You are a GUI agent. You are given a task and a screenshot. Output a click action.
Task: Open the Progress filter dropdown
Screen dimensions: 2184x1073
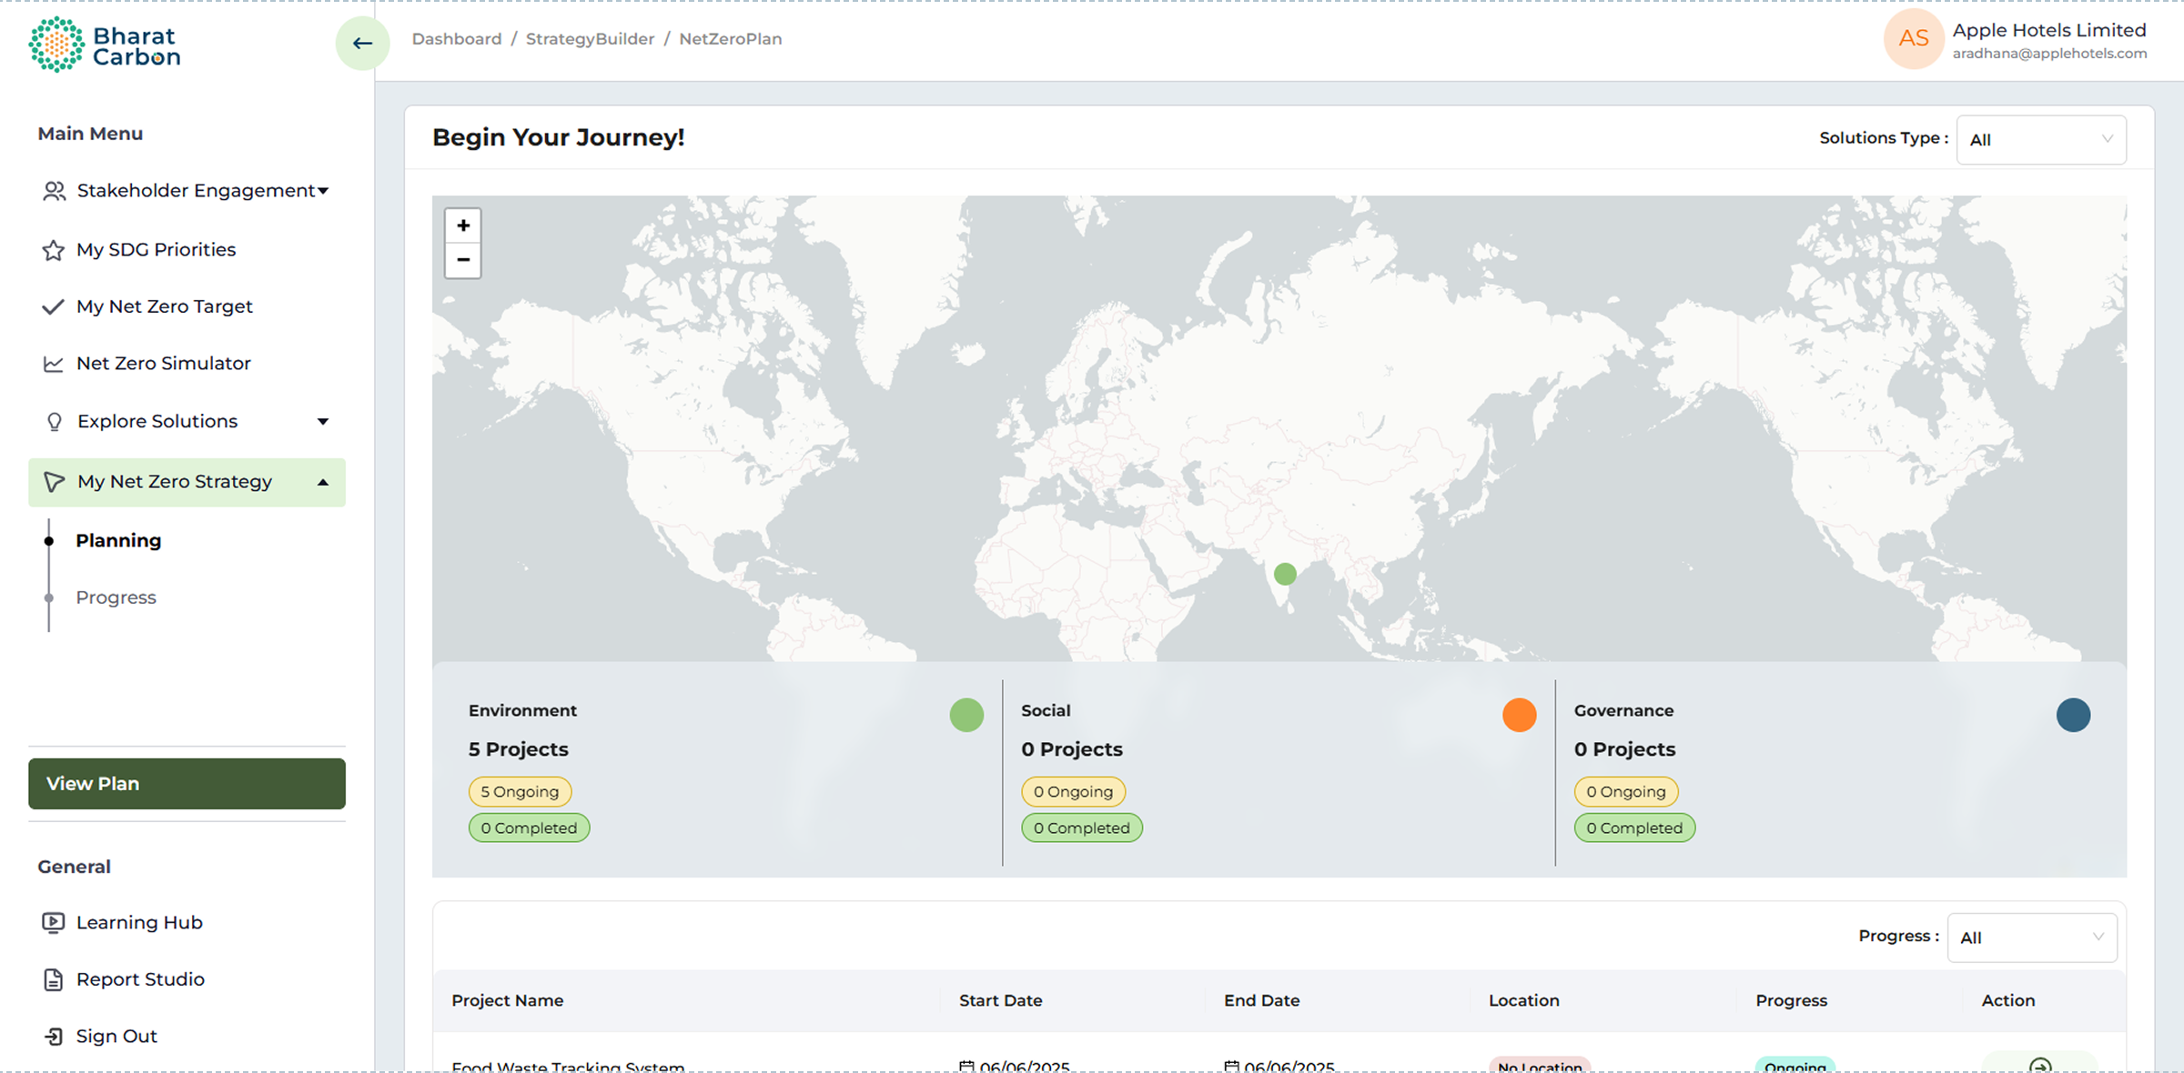(x=2031, y=938)
